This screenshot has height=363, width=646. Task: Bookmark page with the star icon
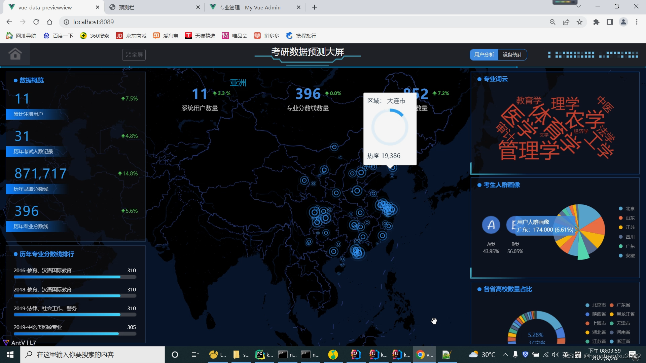click(x=579, y=22)
